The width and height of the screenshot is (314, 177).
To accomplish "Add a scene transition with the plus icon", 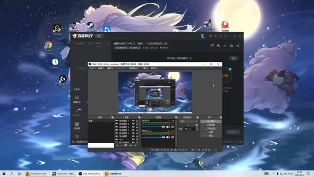I will (x=188, y=125).
